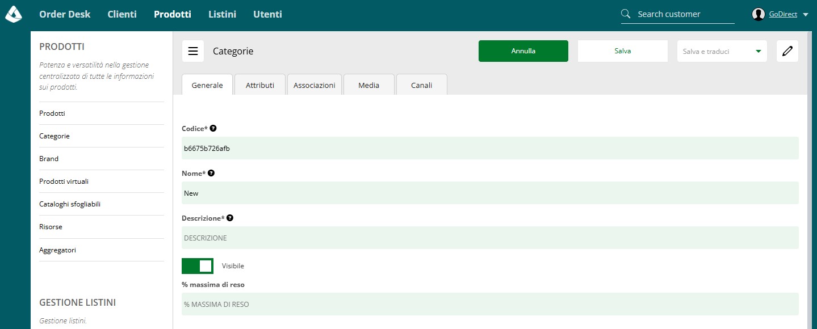Viewport: 817px width, 329px height.
Task: Click the GoDirect user avatar icon
Action: pyautogui.click(x=758, y=14)
